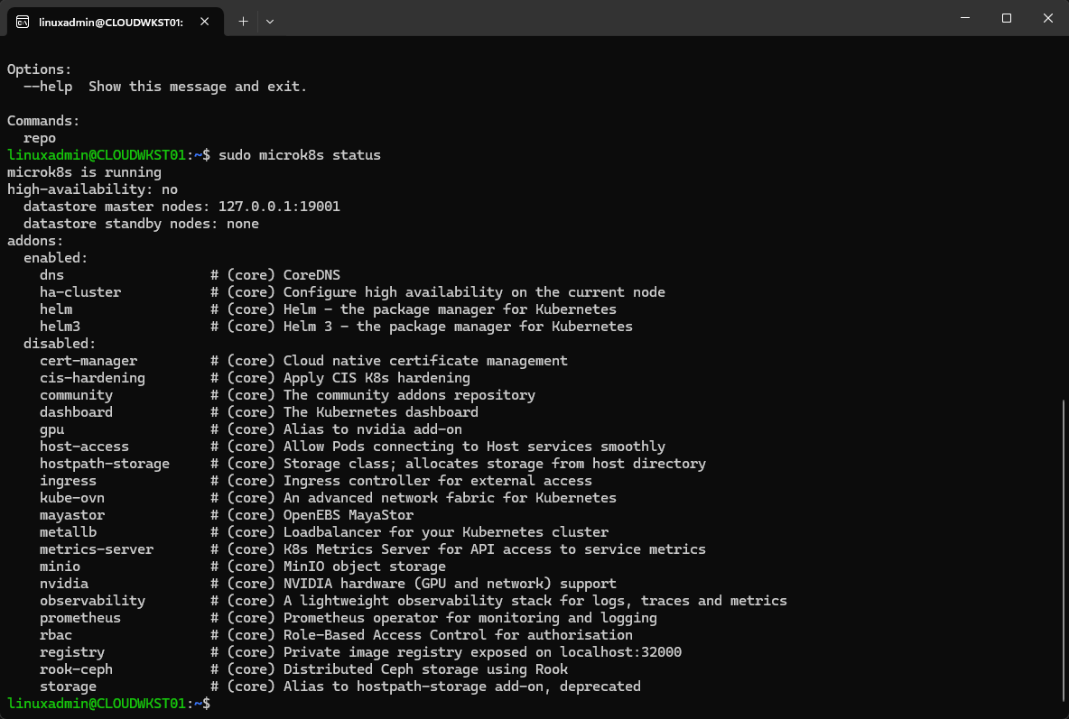Click the 'microk8s is running' status line
Viewport: 1069px width, 719px height.
[84, 172]
